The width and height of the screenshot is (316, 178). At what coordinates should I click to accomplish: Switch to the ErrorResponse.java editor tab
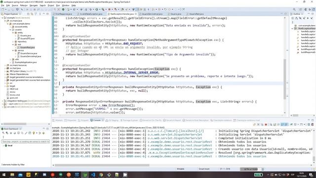(x=64, y=14)
